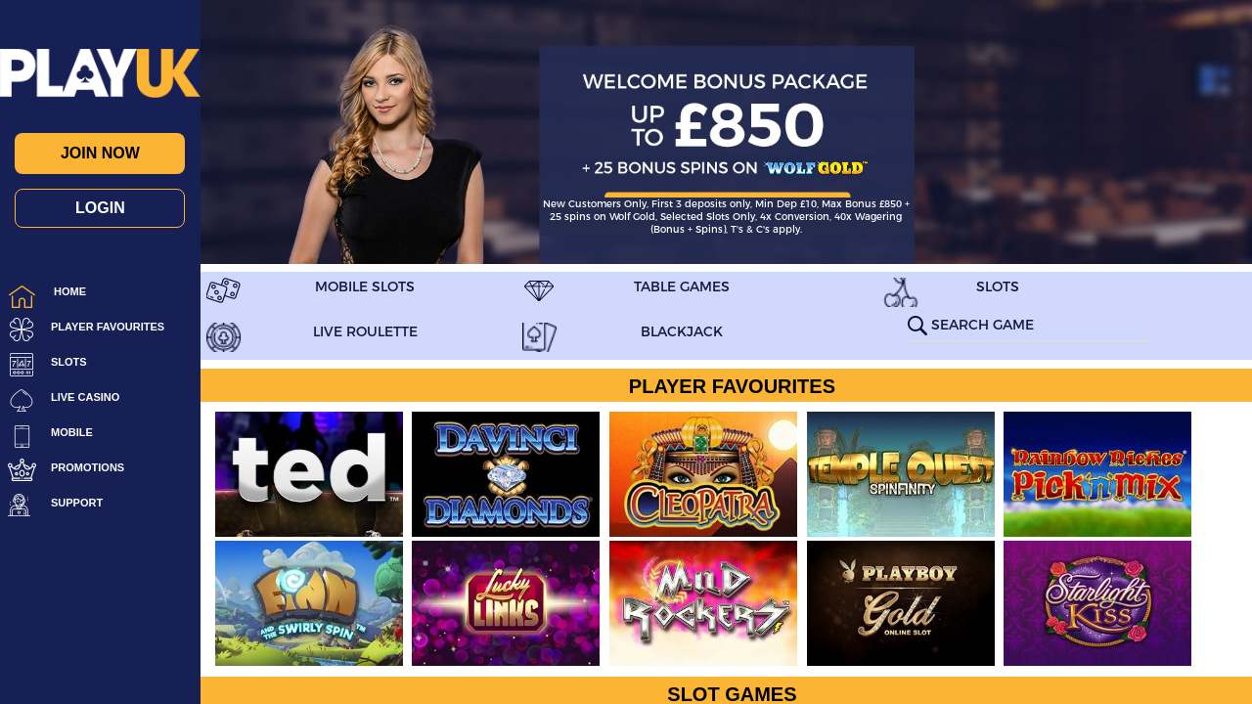
Task: Click the magnifying glass search icon
Action: tap(917, 326)
